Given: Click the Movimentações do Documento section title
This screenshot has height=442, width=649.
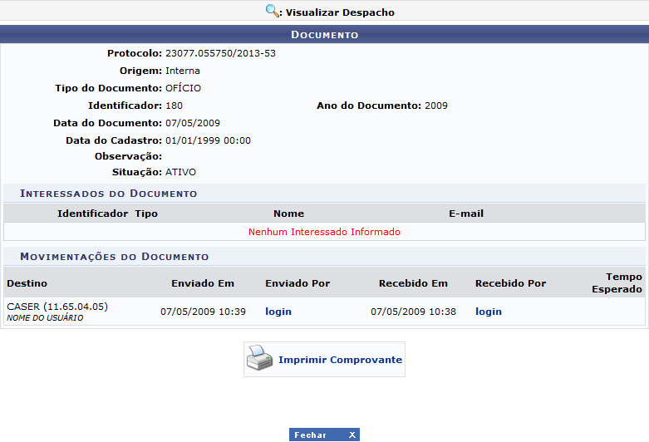Looking at the screenshot, I should click(114, 257).
